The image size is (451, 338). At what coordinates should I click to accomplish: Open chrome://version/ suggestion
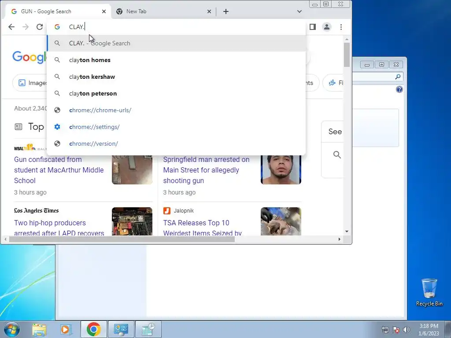click(176, 143)
